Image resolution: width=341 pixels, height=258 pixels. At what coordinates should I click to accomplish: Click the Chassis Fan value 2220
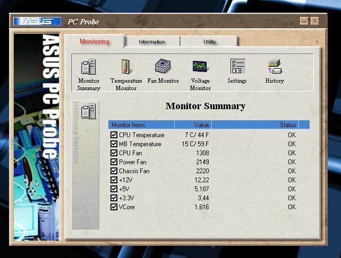pos(202,171)
